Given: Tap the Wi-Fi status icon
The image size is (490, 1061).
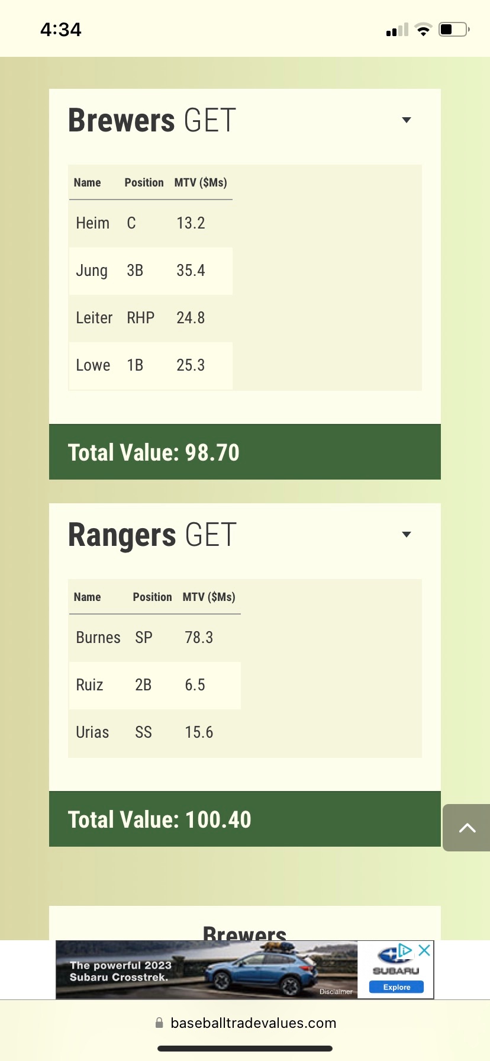Looking at the screenshot, I should (x=423, y=30).
